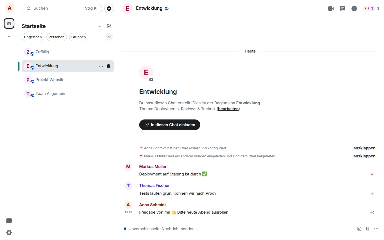Open the Team Allgemein room
384x240 pixels.
click(x=68, y=94)
